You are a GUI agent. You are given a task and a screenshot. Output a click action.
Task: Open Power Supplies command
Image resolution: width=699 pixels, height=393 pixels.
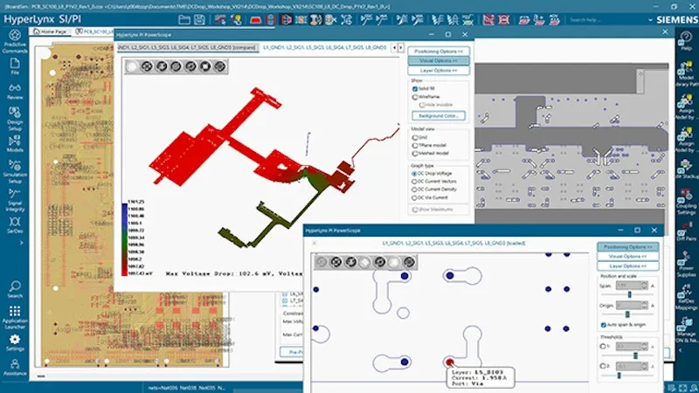tap(686, 264)
